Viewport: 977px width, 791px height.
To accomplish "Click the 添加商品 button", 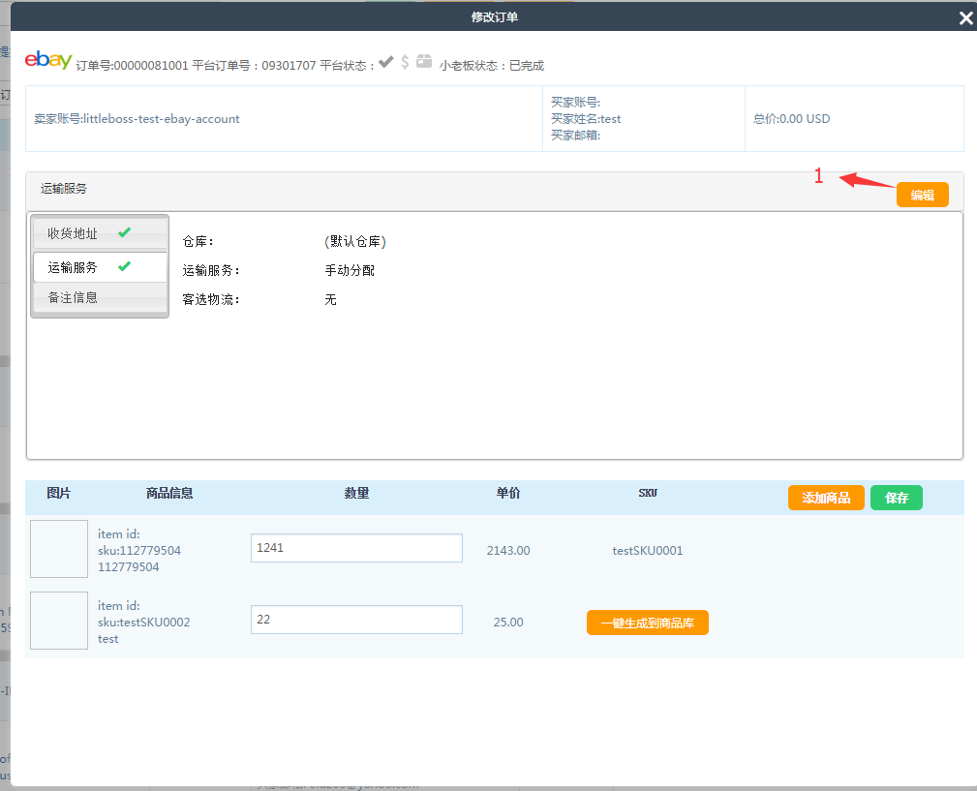I will coord(826,498).
